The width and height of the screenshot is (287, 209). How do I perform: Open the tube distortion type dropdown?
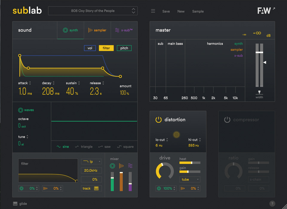coord(190,179)
